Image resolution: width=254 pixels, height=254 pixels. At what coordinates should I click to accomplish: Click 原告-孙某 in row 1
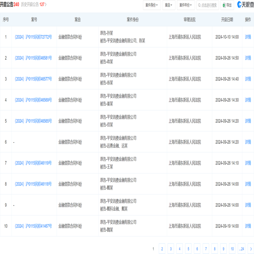click(106, 33)
